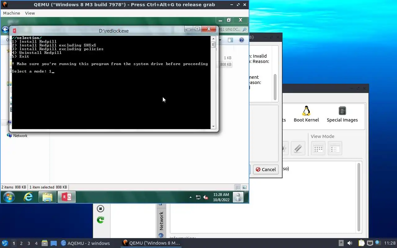Open the Linux panel application menu
Image resolution: width=397 pixels, height=248 pixels.
(5, 243)
